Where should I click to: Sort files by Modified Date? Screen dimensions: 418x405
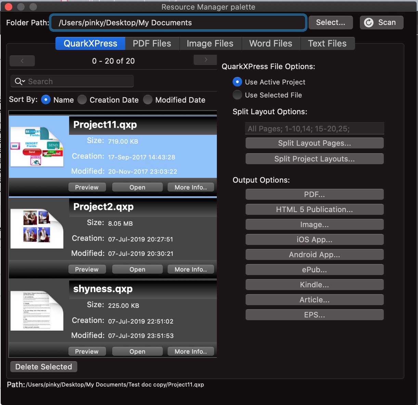click(x=148, y=100)
